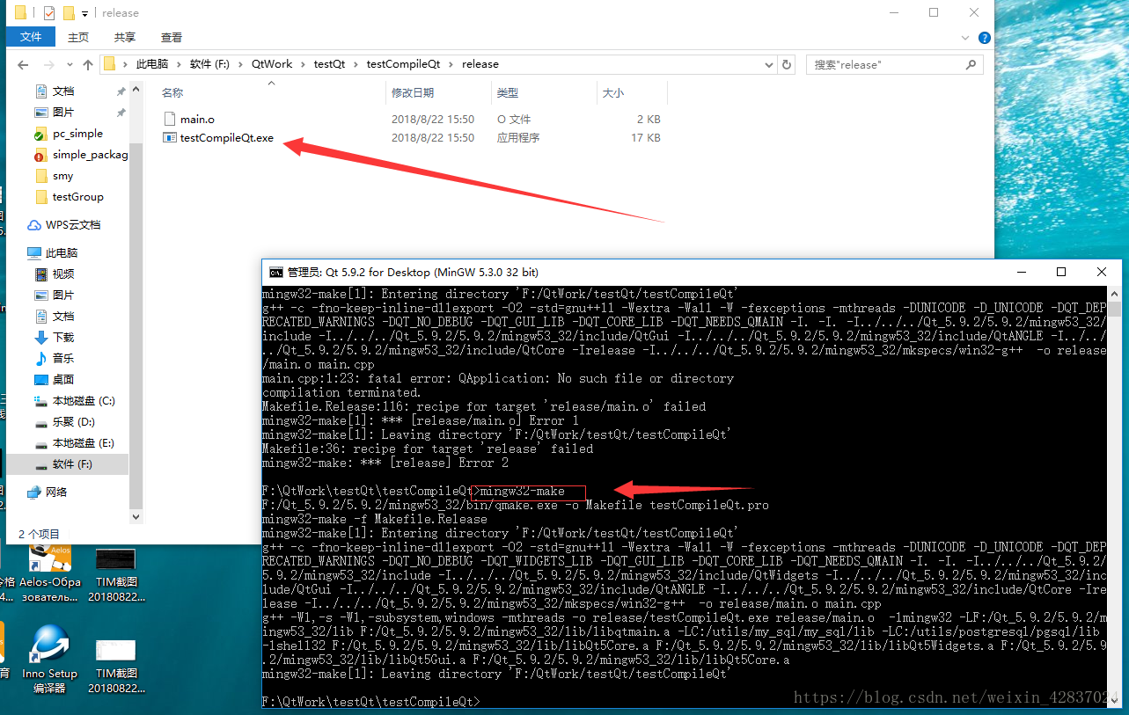Go back with the Explorer back arrow

tap(24, 64)
